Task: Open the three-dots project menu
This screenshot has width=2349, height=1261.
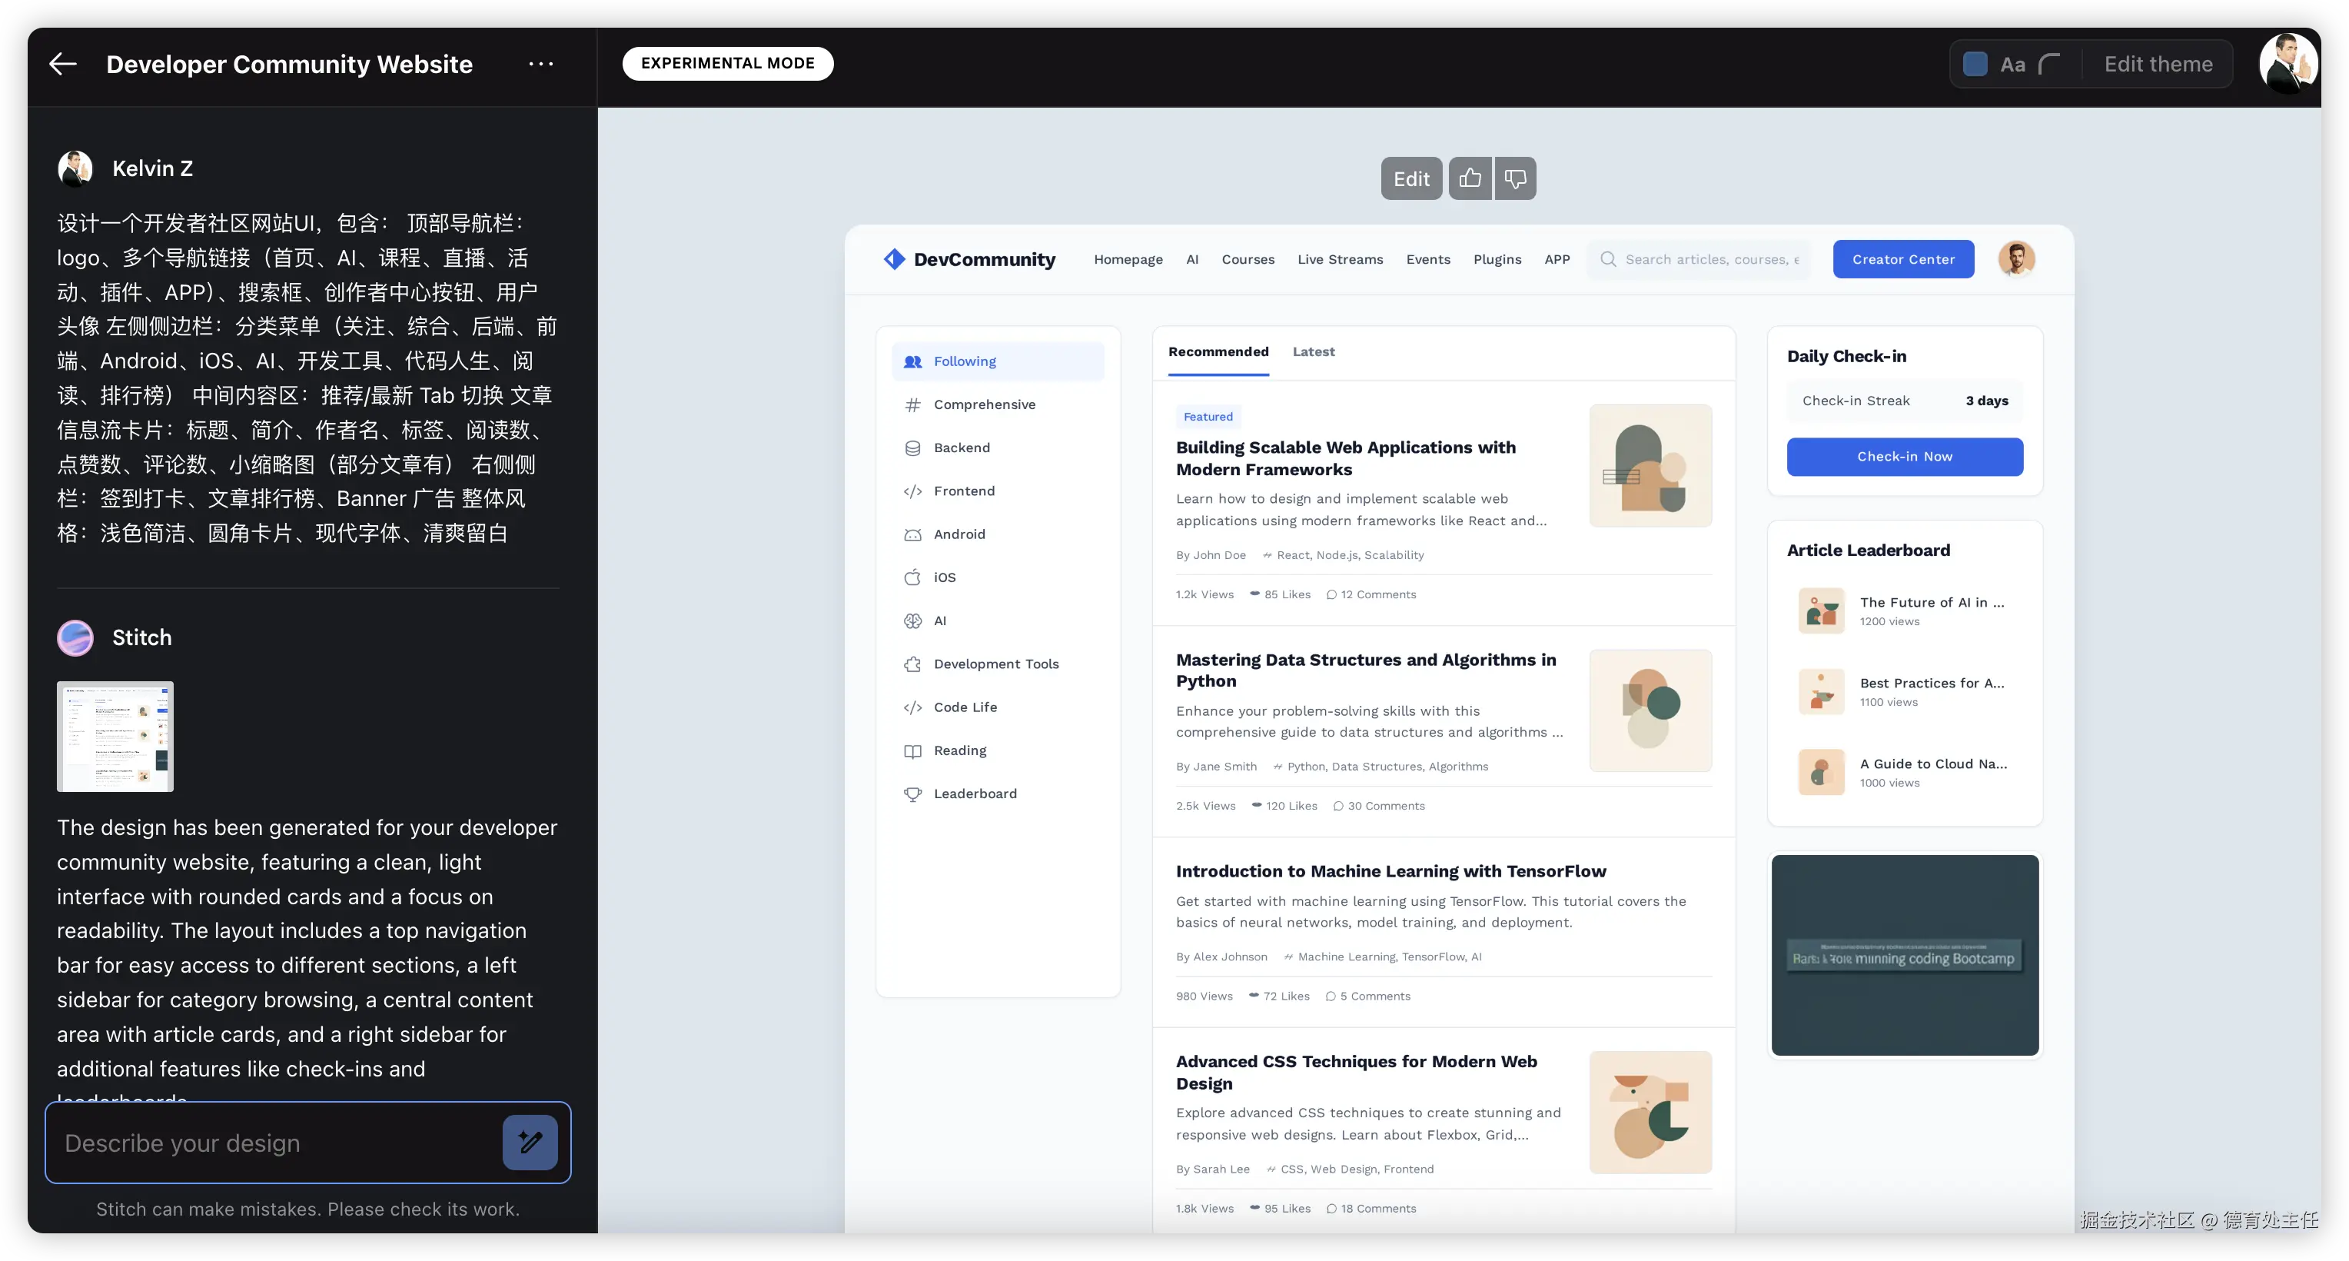Action: point(540,64)
